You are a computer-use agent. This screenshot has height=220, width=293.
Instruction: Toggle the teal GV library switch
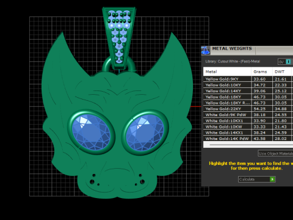[288, 62]
